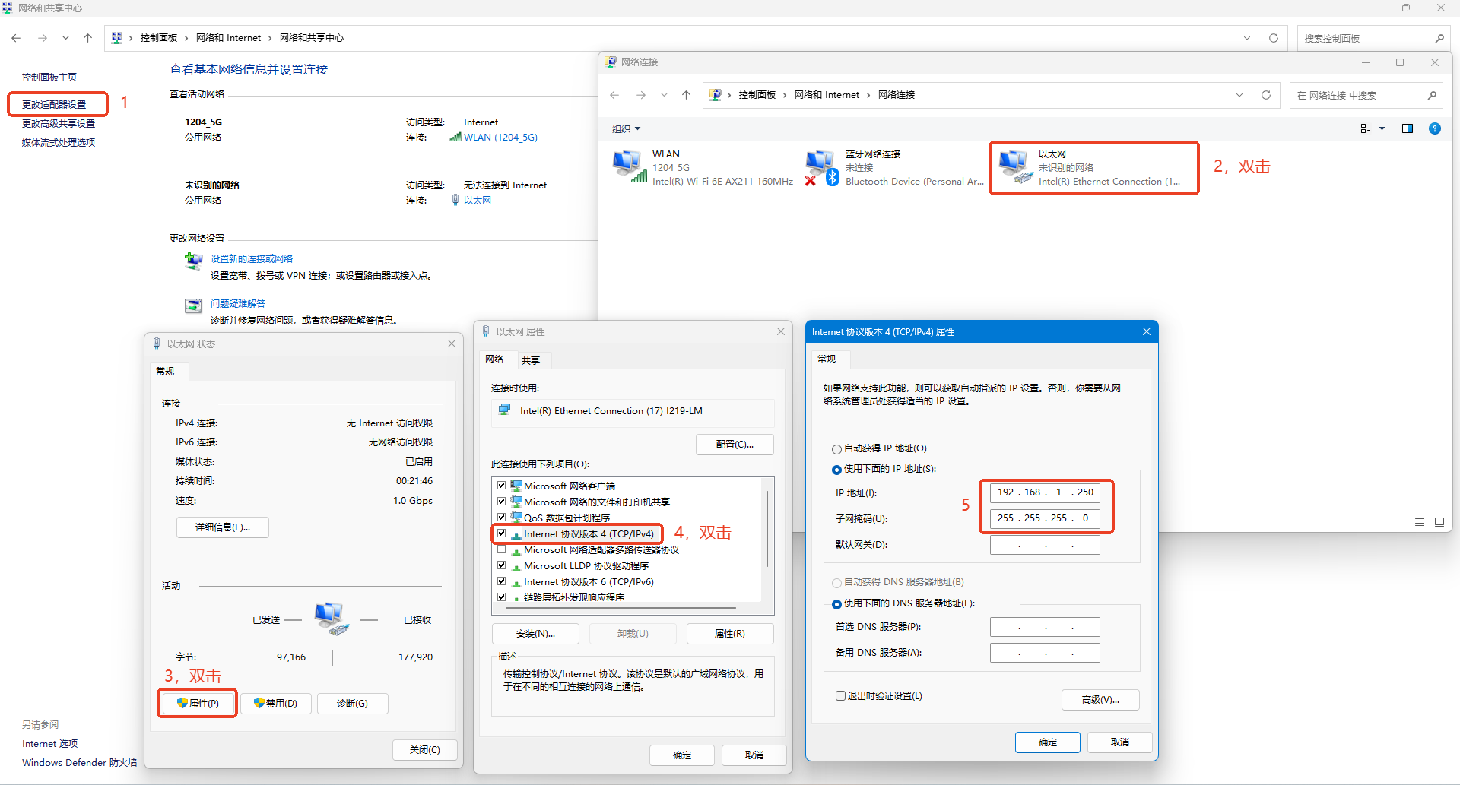Expand the 组织 dropdown menu
The image size is (1460, 785).
[x=627, y=129]
